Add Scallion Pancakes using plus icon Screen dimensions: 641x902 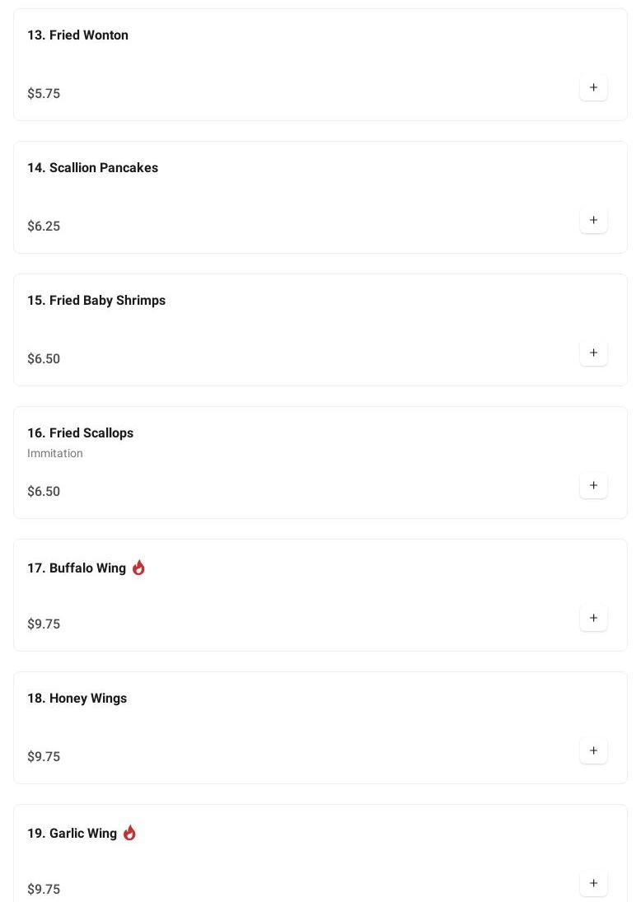[593, 220]
